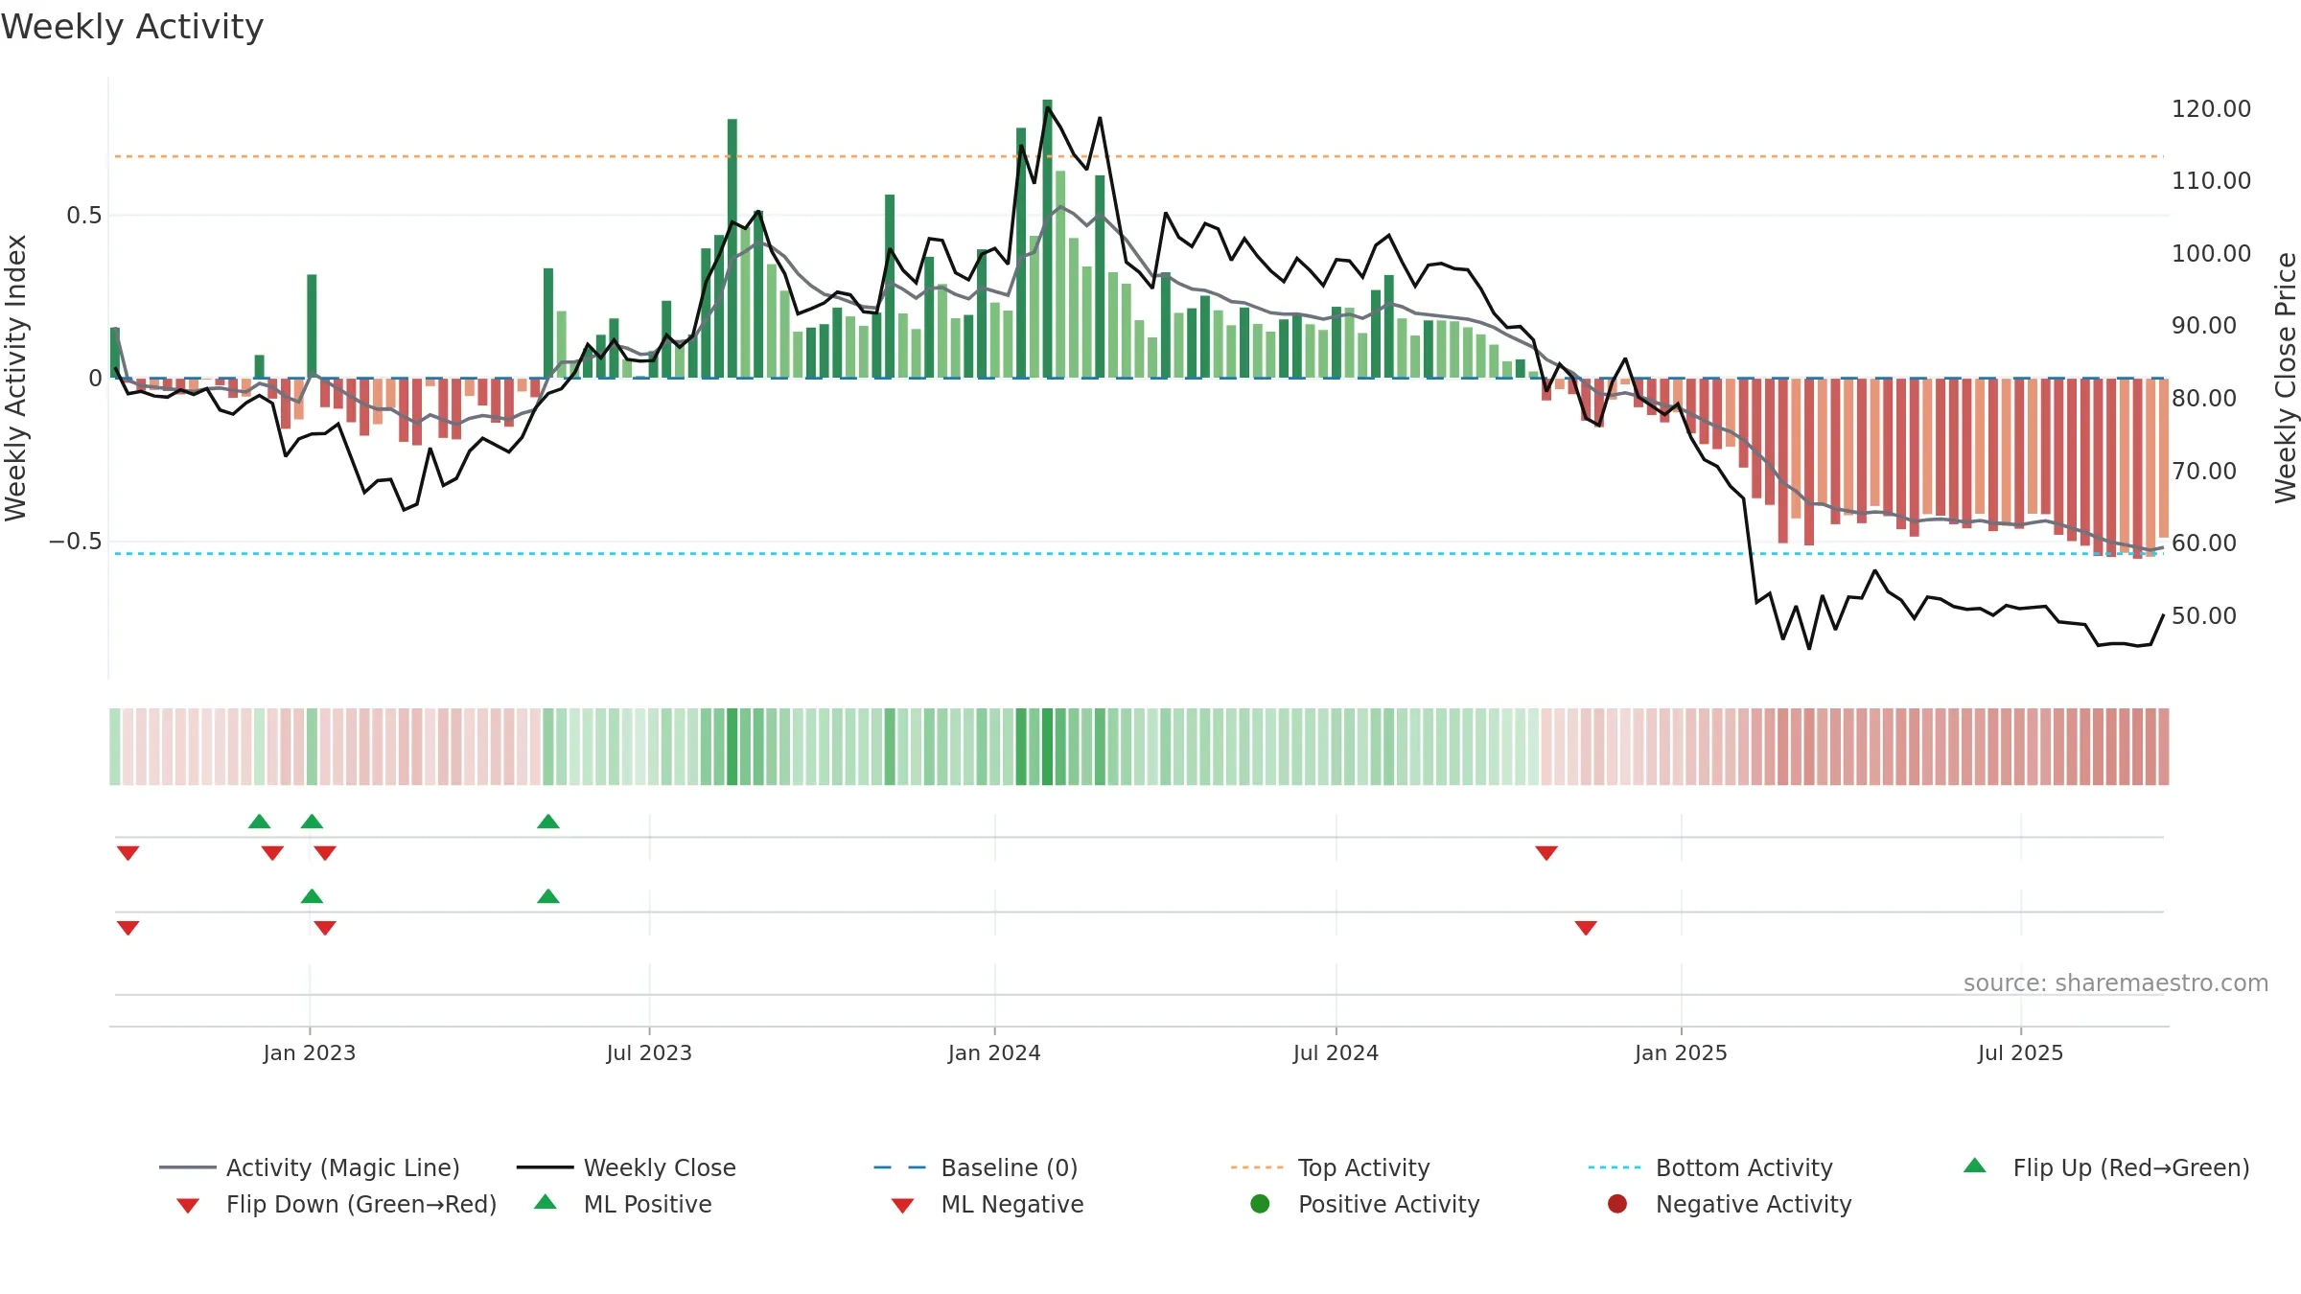Toggle the ML Negative legend entry
The height and width of the screenshot is (1294, 2301).
[x=988, y=1204]
